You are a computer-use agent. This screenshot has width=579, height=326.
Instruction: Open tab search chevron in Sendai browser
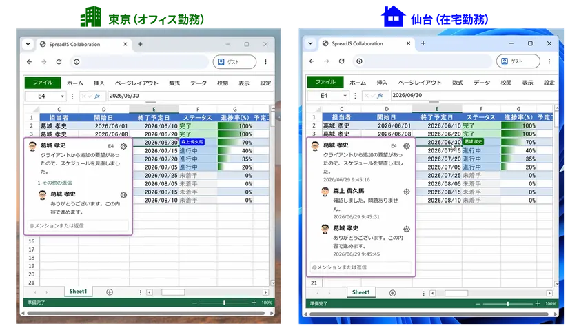pyautogui.click(x=311, y=43)
